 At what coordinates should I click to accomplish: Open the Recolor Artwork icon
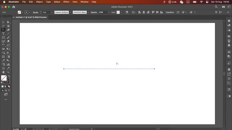pyautogui.click(x=127, y=12)
